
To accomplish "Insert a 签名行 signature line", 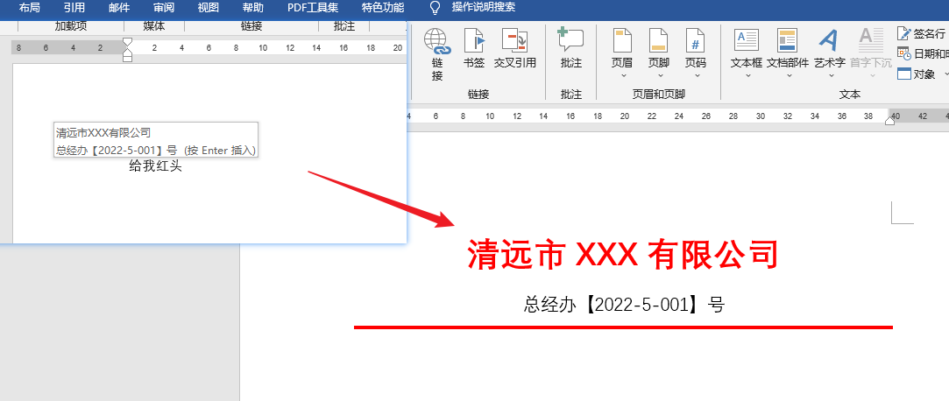I will pyautogui.click(x=923, y=34).
